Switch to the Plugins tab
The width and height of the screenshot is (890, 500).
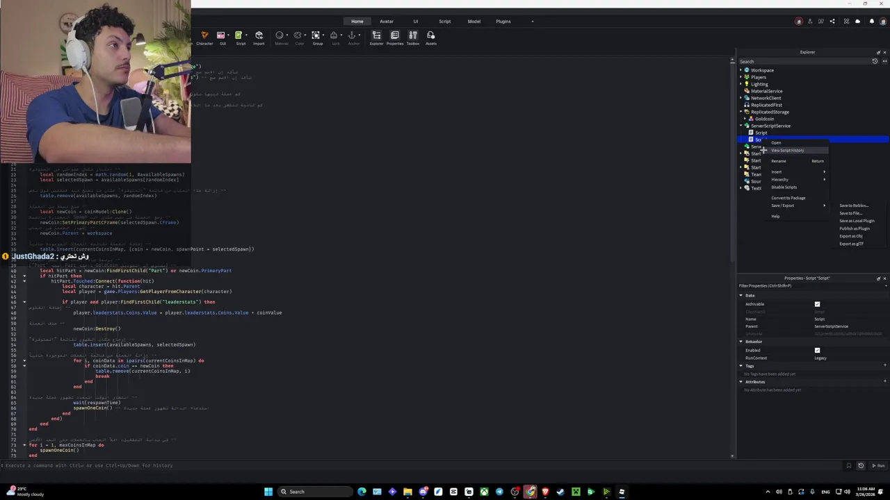(x=503, y=22)
